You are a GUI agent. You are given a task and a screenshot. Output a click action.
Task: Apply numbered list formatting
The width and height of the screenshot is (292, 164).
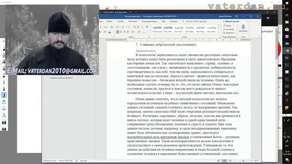pos(123,27)
